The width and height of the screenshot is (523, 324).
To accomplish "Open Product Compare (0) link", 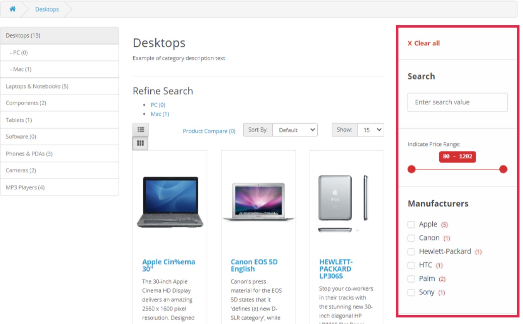I will pos(209,131).
